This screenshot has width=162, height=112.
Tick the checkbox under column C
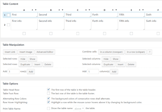(78, 34)
